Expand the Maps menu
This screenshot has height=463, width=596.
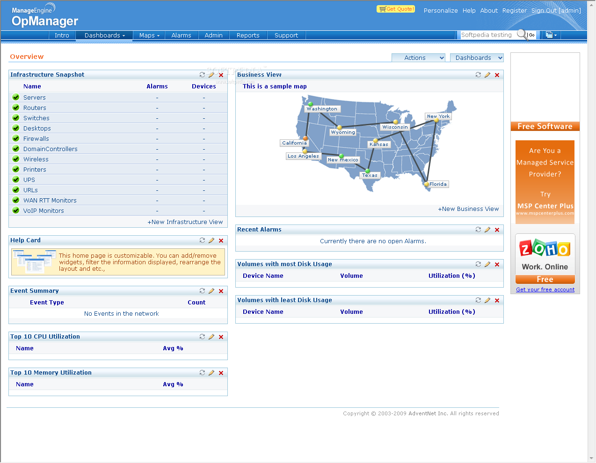click(x=149, y=36)
